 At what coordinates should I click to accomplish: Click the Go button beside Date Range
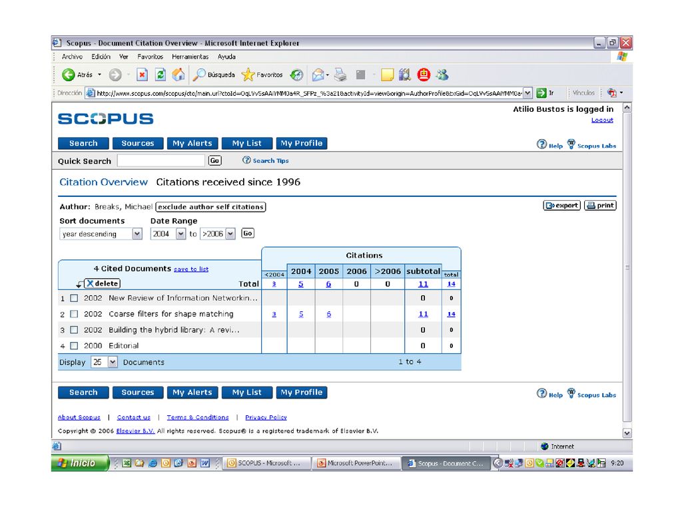248,234
